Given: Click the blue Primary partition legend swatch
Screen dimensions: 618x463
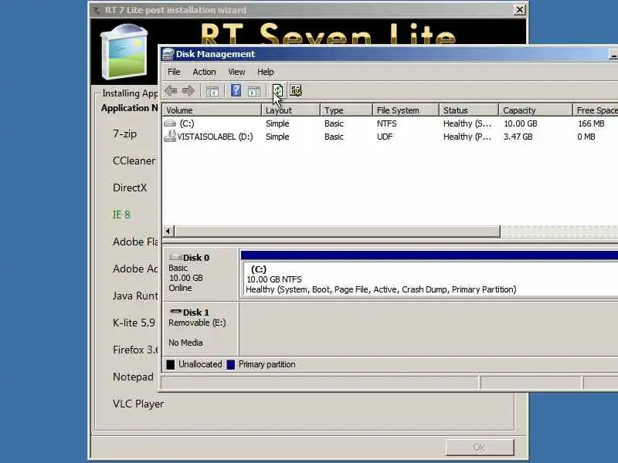Looking at the screenshot, I should coord(231,364).
